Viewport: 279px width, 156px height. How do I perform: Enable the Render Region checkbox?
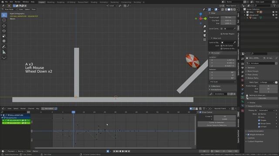pyautogui.click(x=221, y=34)
